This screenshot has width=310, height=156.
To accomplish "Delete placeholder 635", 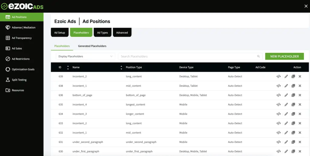I will [x=300, y=105].
